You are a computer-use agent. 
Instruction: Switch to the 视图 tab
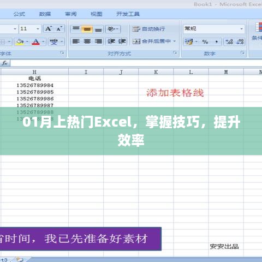[97, 14]
